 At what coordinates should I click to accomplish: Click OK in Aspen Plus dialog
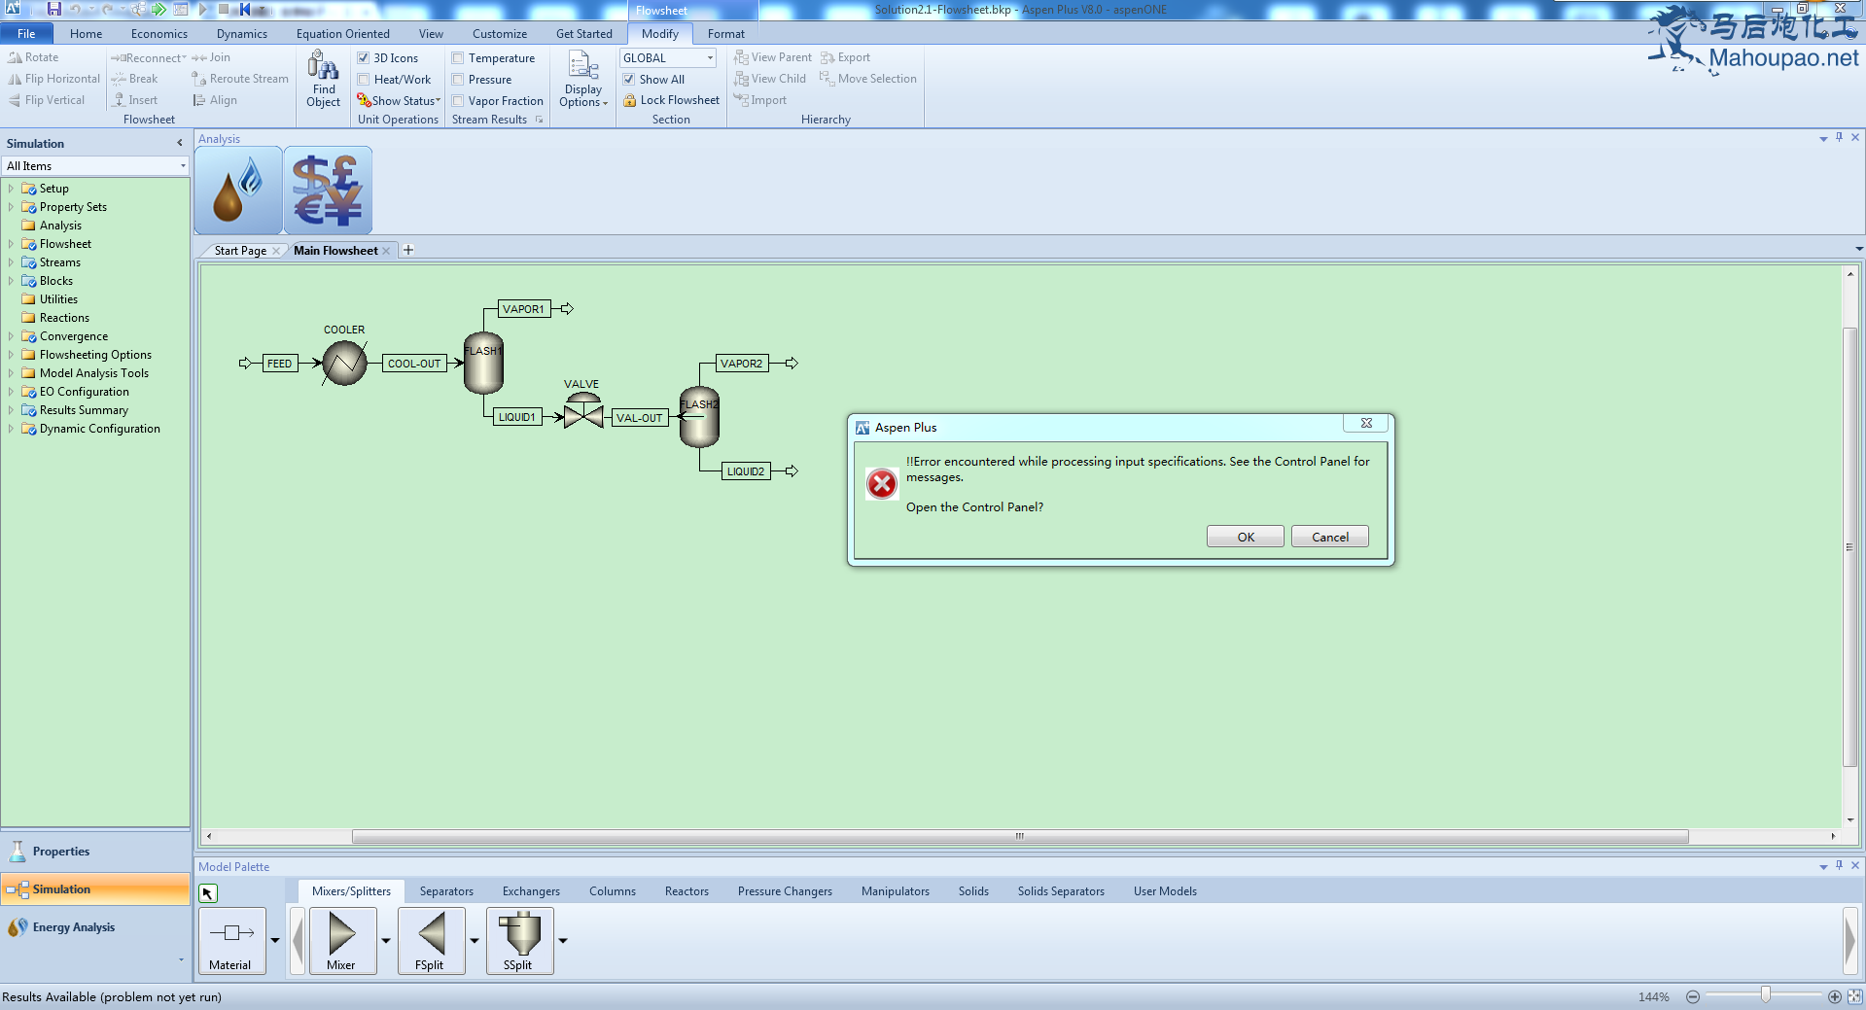point(1246,537)
